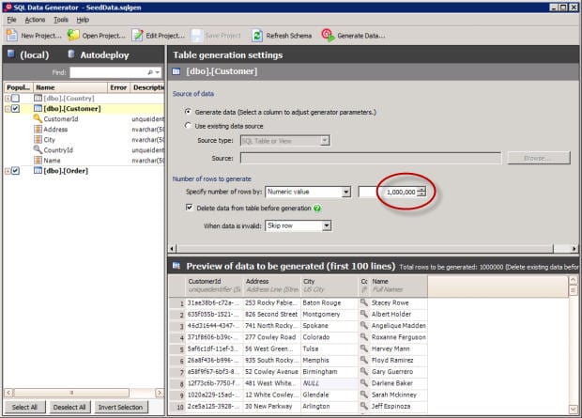
Task: Click the Invert Selection button
Action: coord(121,408)
